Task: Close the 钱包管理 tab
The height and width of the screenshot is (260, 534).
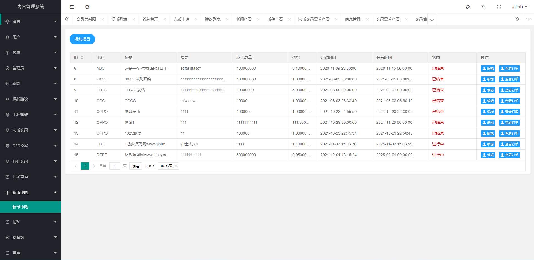Action: [165, 19]
